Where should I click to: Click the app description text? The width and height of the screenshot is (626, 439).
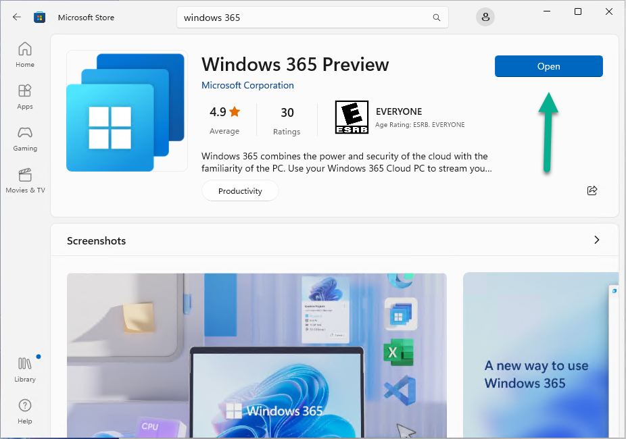[x=346, y=162]
